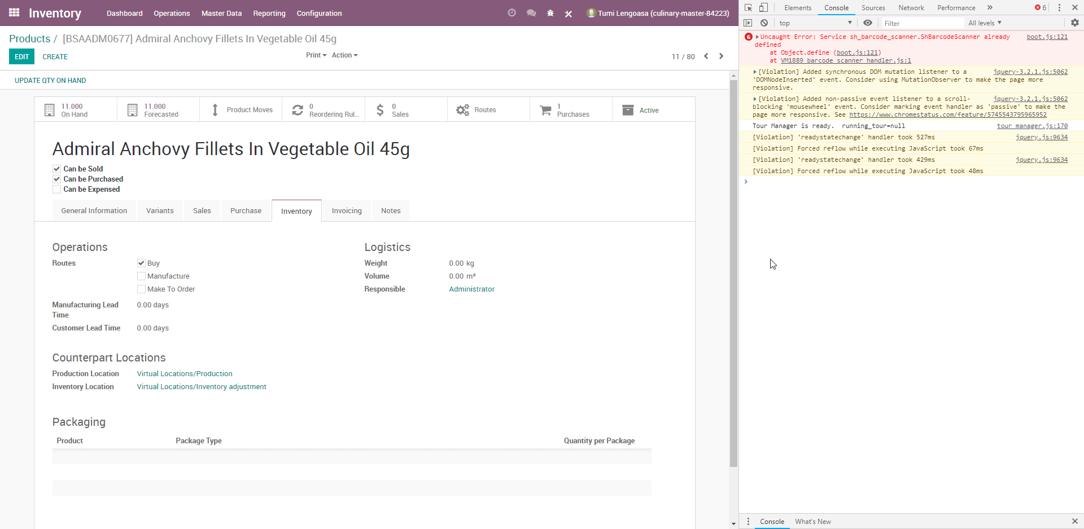
Task: Open the apps menu grid icon
Action: (x=14, y=13)
